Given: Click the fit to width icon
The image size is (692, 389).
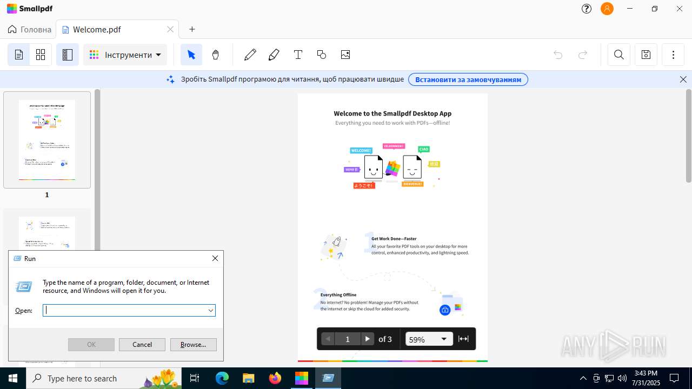Looking at the screenshot, I should [x=463, y=339].
